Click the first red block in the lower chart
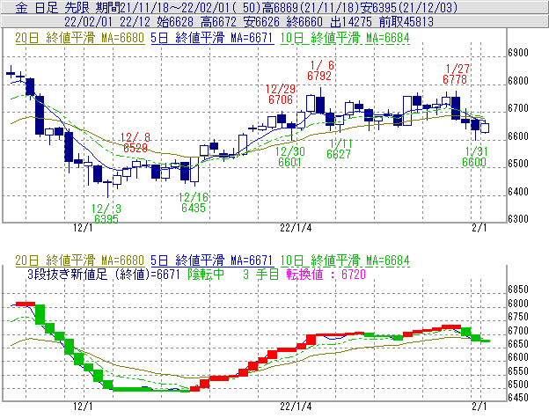Viewport: 549px width, 418px height. [26, 304]
